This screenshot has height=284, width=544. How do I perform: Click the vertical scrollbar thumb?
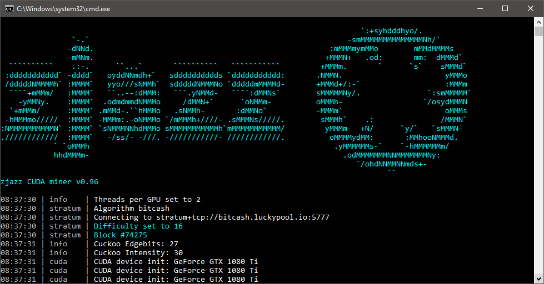538,31
